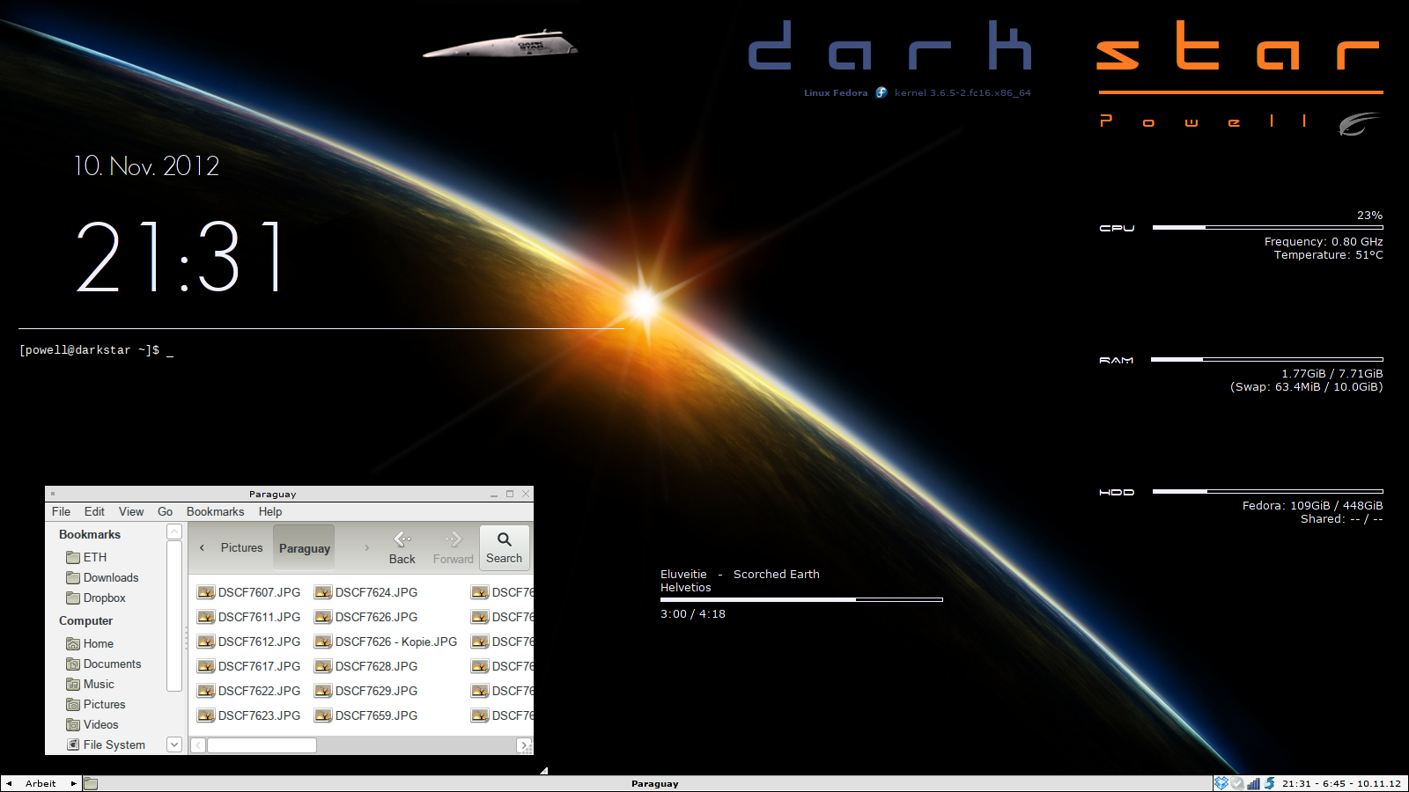Select the DSCF7623.JPG image icon
The height and width of the screenshot is (792, 1409).
[x=206, y=715]
